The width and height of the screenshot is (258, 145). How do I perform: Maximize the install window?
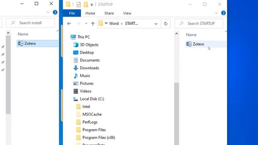pyautogui.click(x=36, y=4)
